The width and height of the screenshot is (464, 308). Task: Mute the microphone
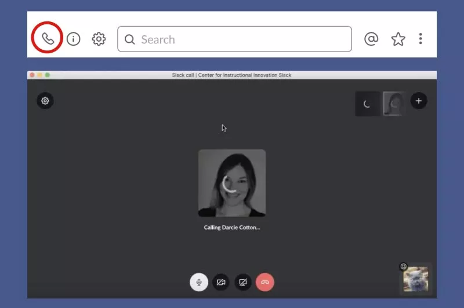click(199, 282)
